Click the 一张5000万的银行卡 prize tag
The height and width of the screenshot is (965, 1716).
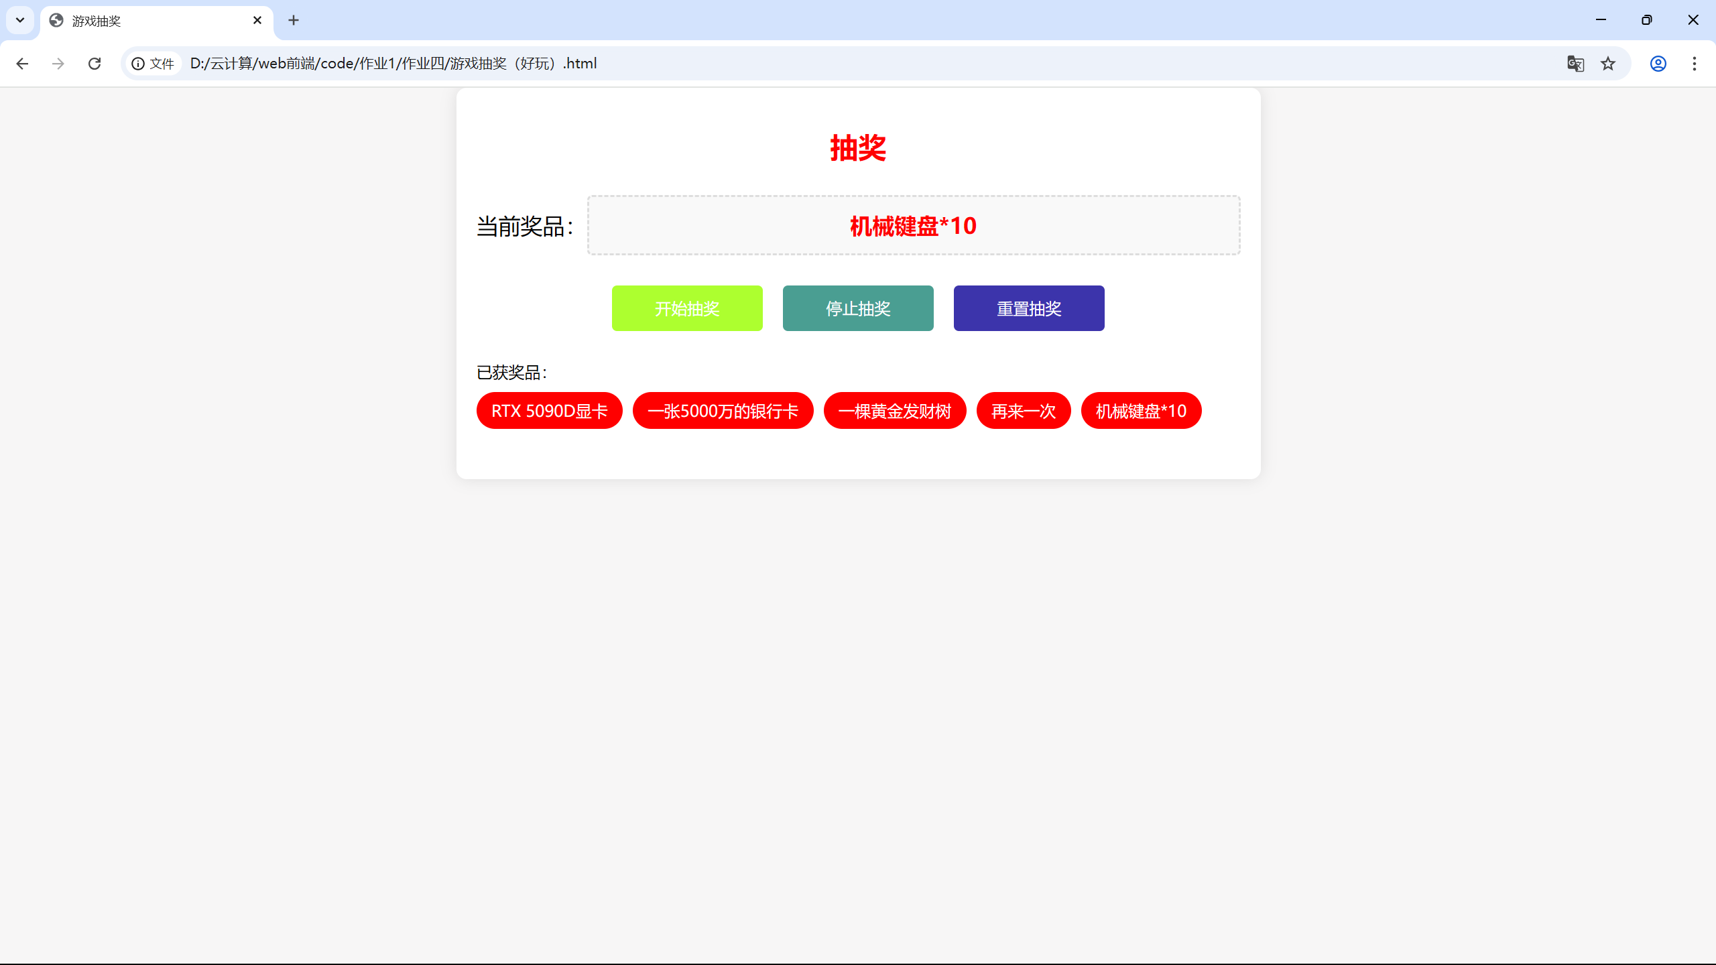coord(723,411)
